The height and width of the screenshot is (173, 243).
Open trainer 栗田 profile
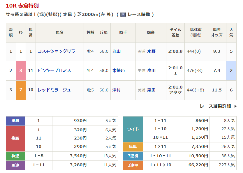pyautogui.click(x=151, y=90)
